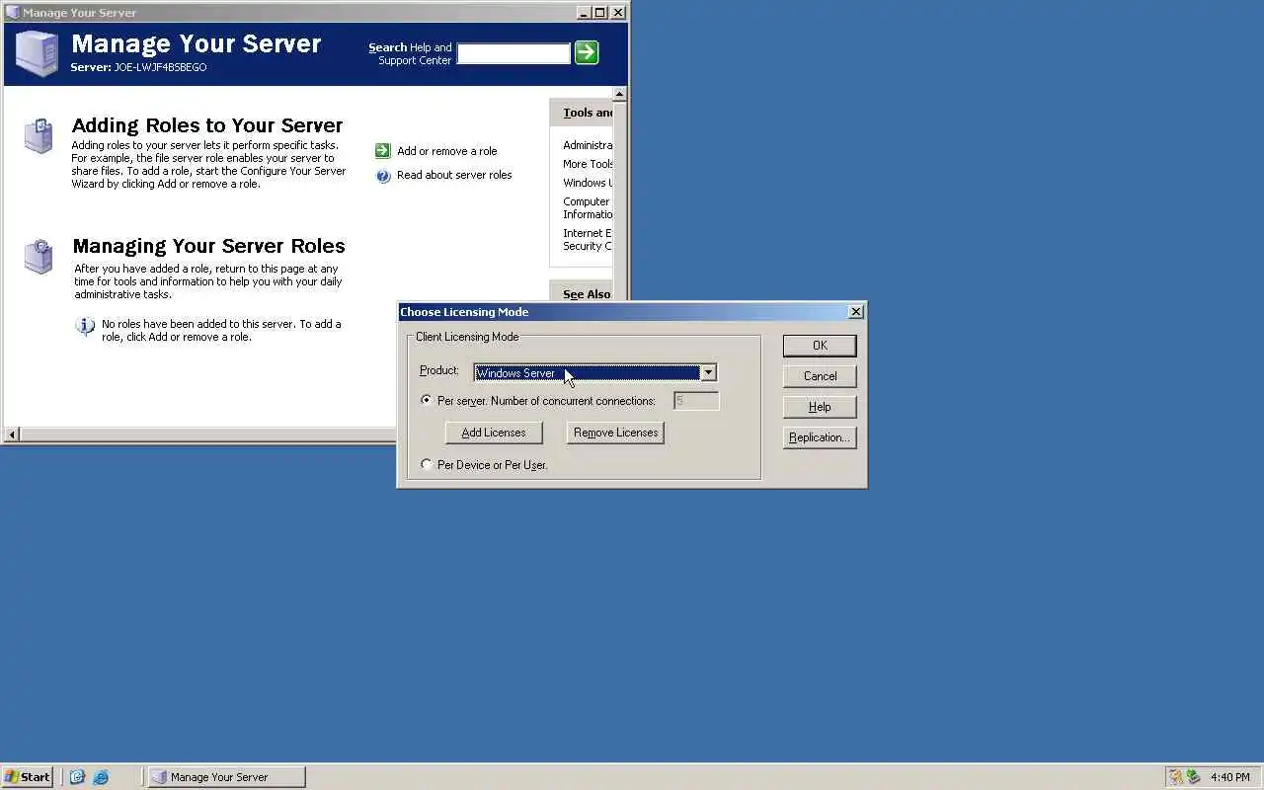This screenshot has height=790, width=1264.
Task: Select Per Device or Per User option
Action: 427,464
